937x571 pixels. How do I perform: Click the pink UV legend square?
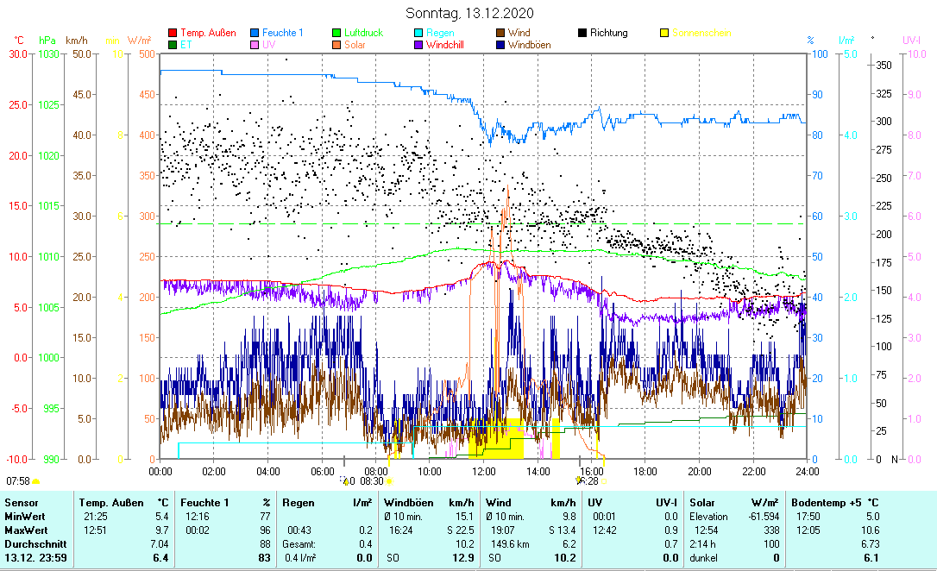[x=255, y=45]
